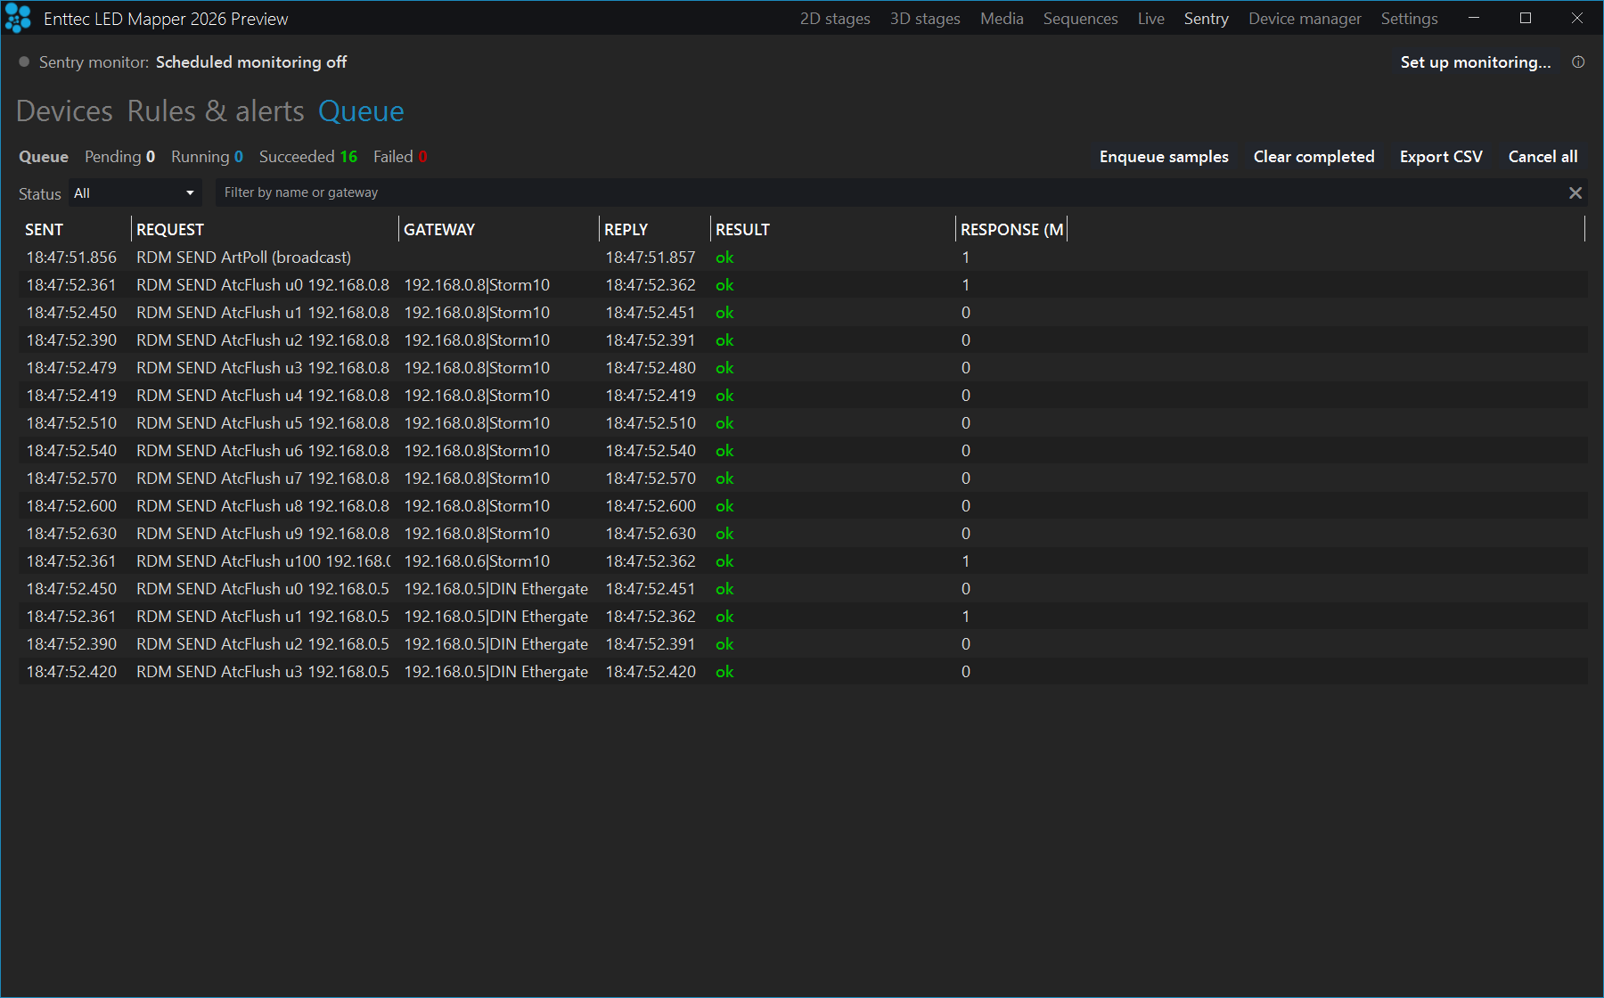Screen dimensions: 1604x998
Task: Click Enqueue samples button
Action: [1164, 157]
